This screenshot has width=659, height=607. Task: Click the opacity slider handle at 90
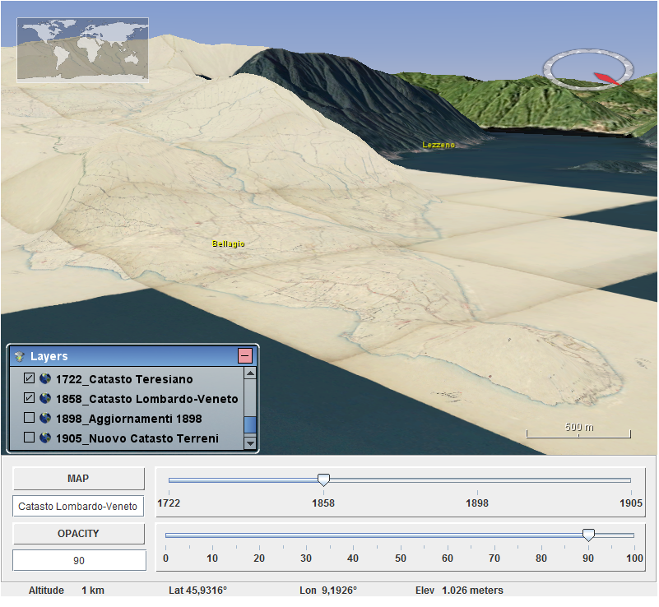click(588, 535)
